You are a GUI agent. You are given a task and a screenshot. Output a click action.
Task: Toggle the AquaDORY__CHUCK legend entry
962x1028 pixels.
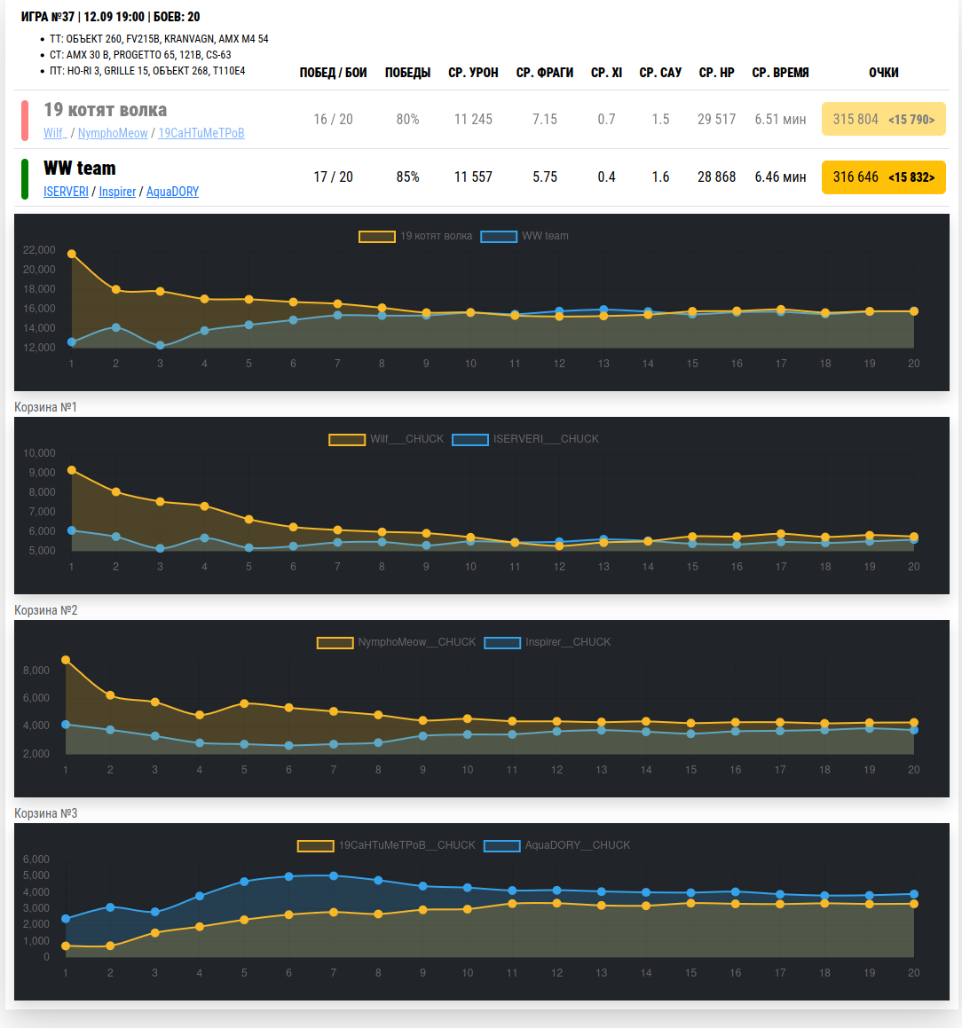point(557,845)
